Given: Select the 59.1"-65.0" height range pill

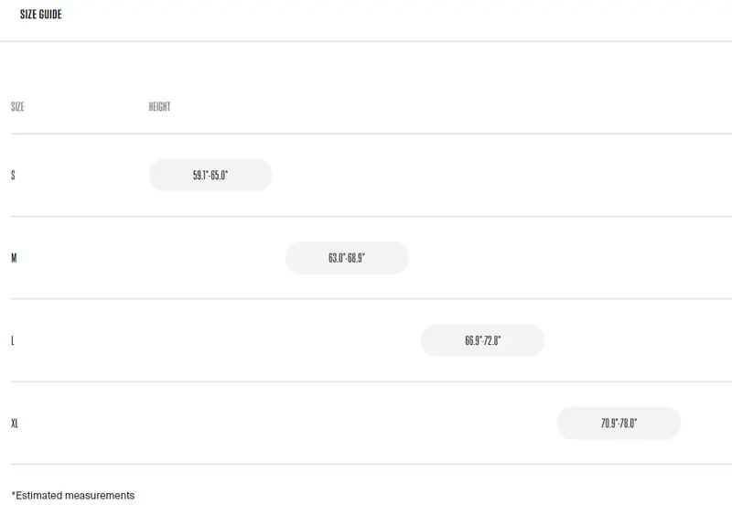Looking at the screenshot, I should point(210,175).
